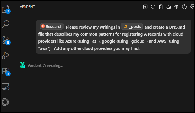
Task: Click the Verdent leaf avatar icon
Action: click(x=23, y=65)
